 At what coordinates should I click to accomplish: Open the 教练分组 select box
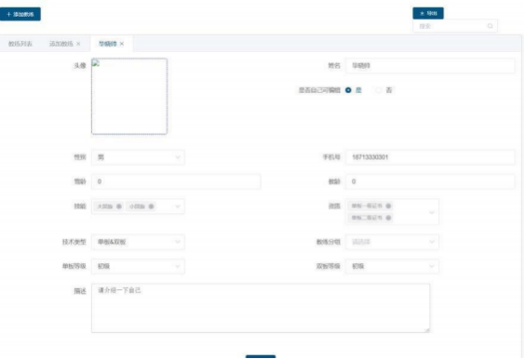coord(392,242)
